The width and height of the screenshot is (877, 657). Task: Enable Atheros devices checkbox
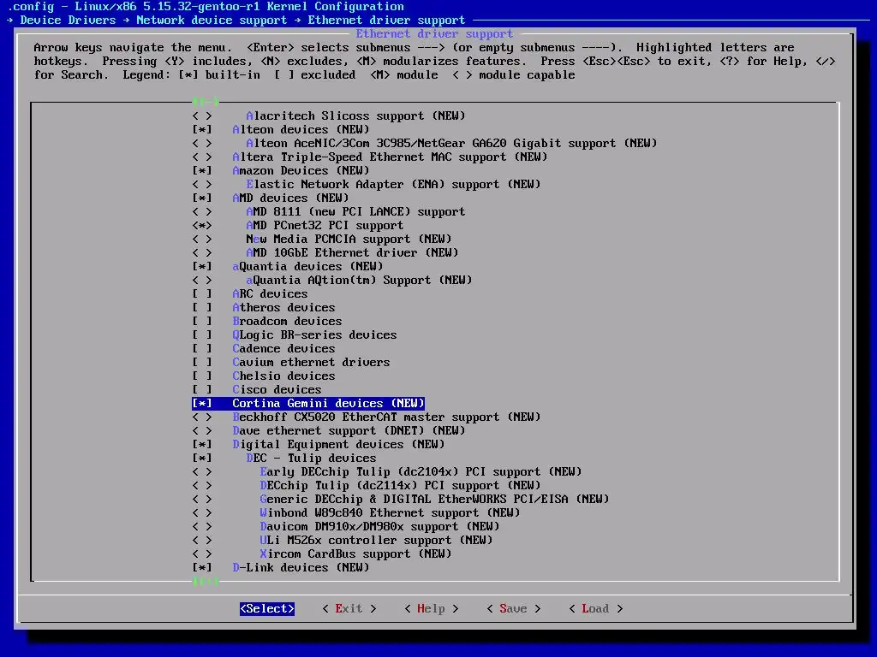202,307
